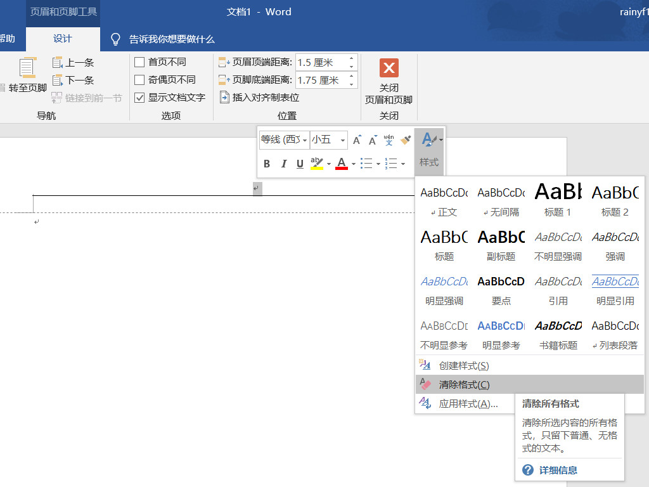
Task: Toggle Underline in the mini toolbar
Action: 300,164
